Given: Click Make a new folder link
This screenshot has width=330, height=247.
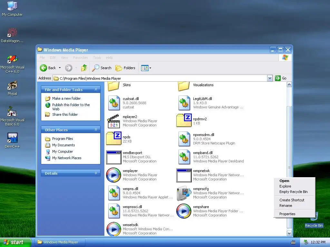Looking at the screenshot, I should coord(66,98).
